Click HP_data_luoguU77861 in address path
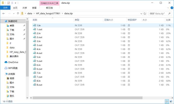The width and height of the screenshot is (174, 104). point(48,14)
